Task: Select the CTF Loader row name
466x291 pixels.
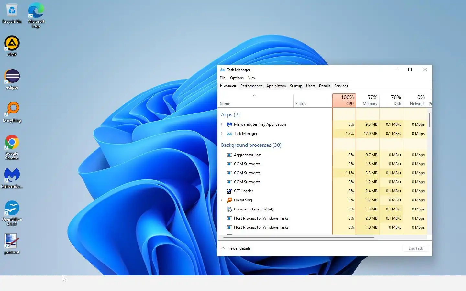Action: click(243, 191)
